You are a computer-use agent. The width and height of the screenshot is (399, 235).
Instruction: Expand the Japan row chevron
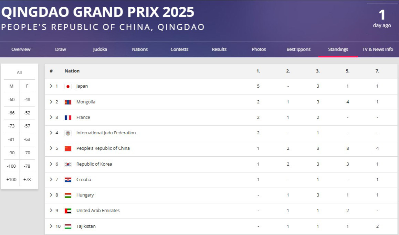pyautogui.click(x=51, y=86)
